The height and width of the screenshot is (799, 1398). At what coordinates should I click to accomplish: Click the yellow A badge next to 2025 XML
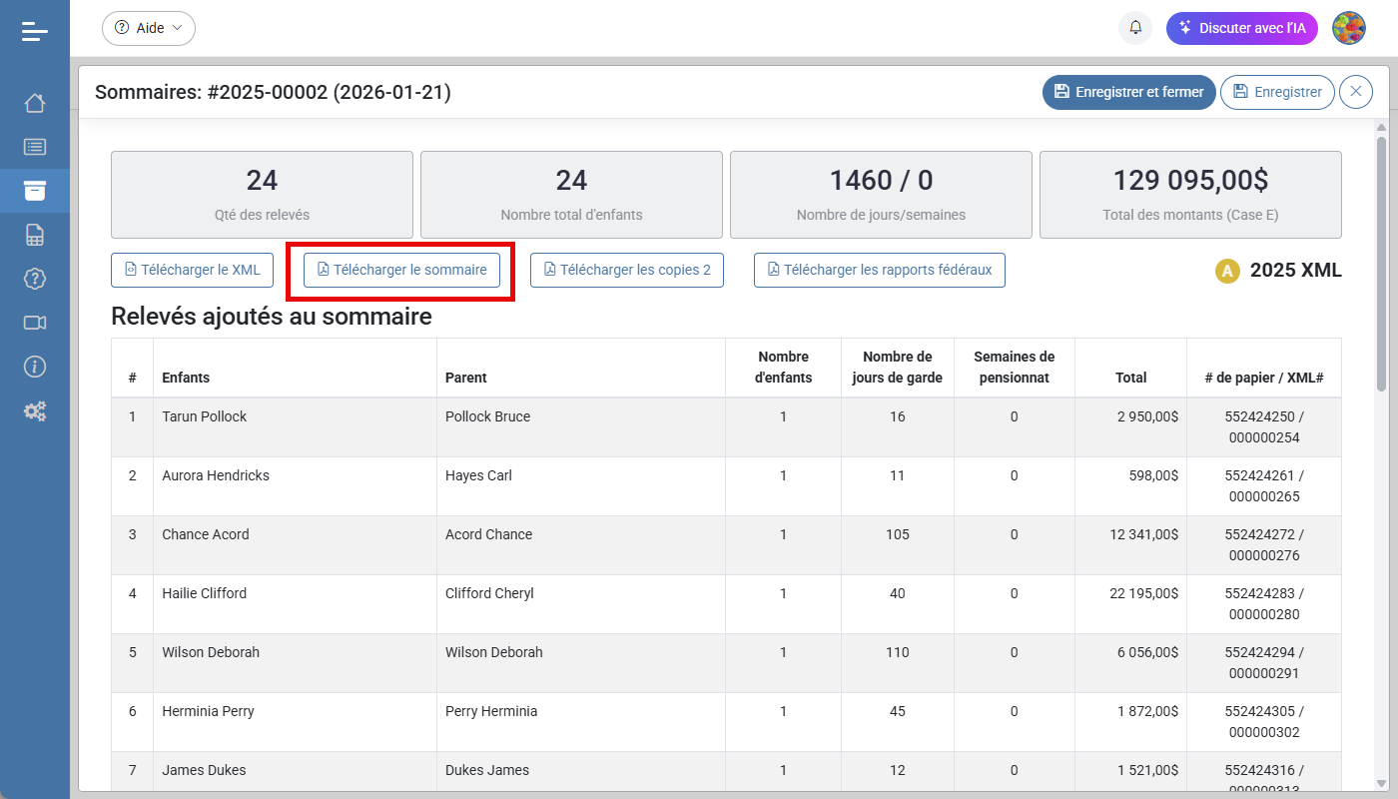pyautogui.click(x=1227, y=270)
